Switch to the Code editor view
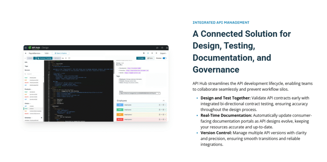327x162 pixels. click(141, 58)
